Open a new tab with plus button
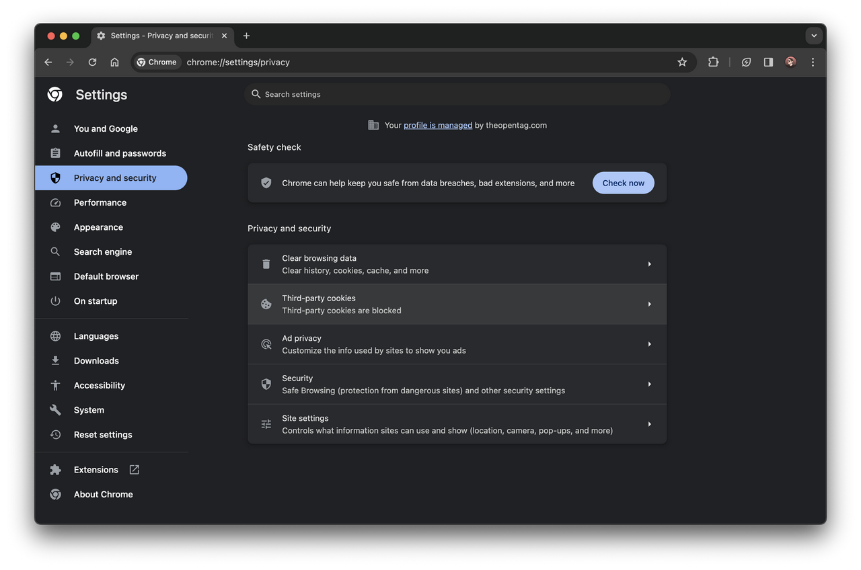 pyautogui.click(x=246, y=36)
